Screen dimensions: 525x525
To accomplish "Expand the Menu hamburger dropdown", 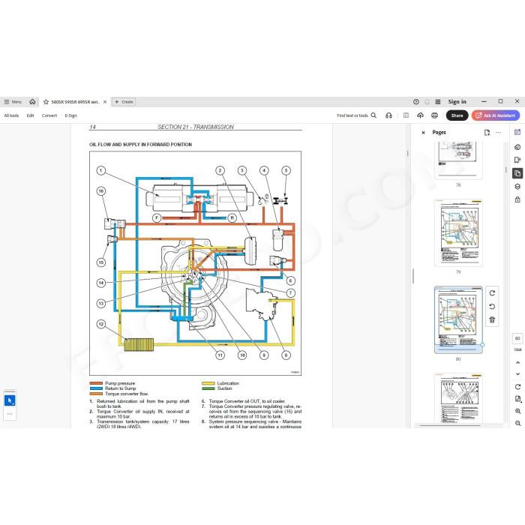I will tap(13, 102).
